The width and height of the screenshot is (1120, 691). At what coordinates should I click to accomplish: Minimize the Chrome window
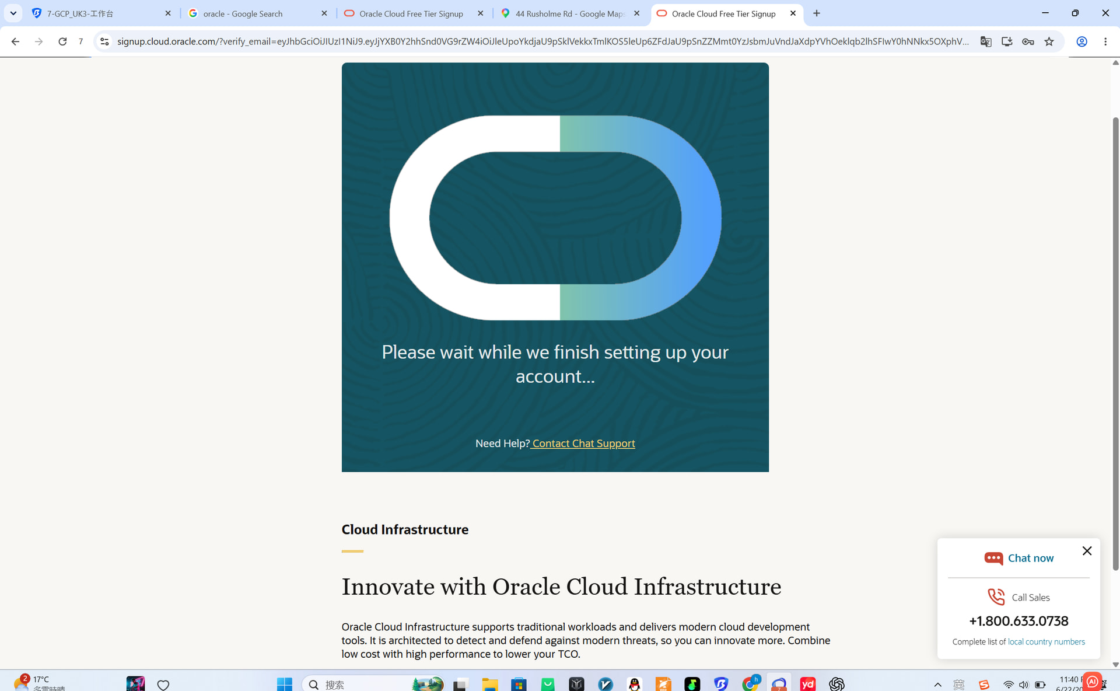point(1045,13)
